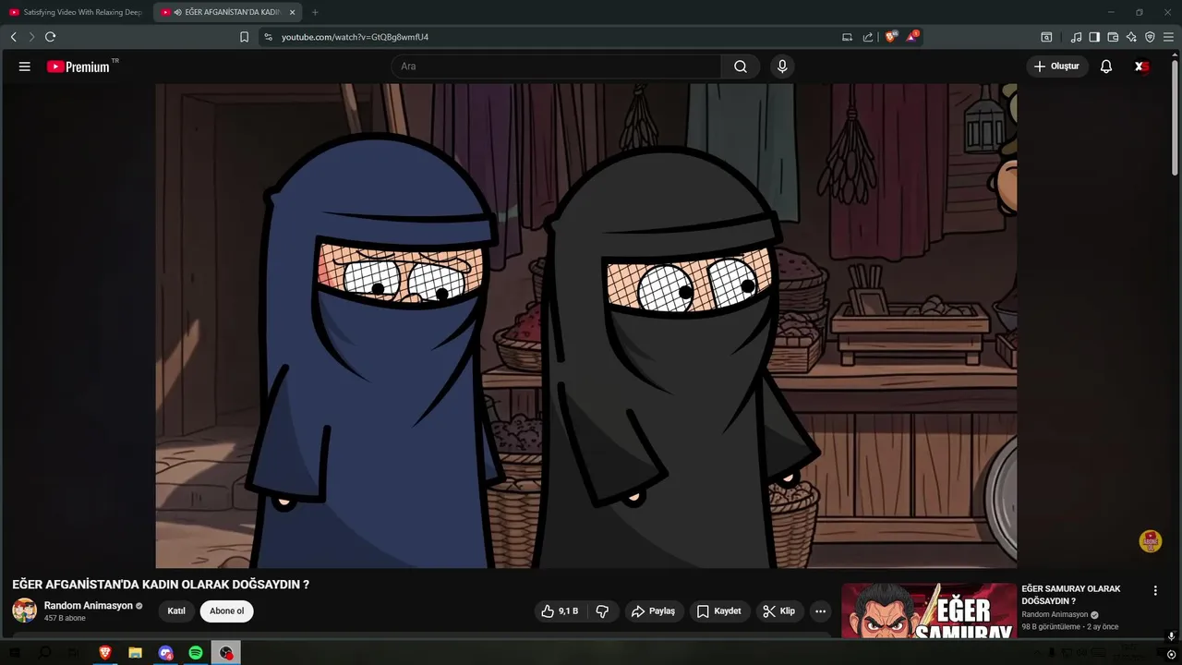The width and height of the screenshot is (1182, 665).
Task: Toggle the browser sidebar panel
Action: 1094,37
